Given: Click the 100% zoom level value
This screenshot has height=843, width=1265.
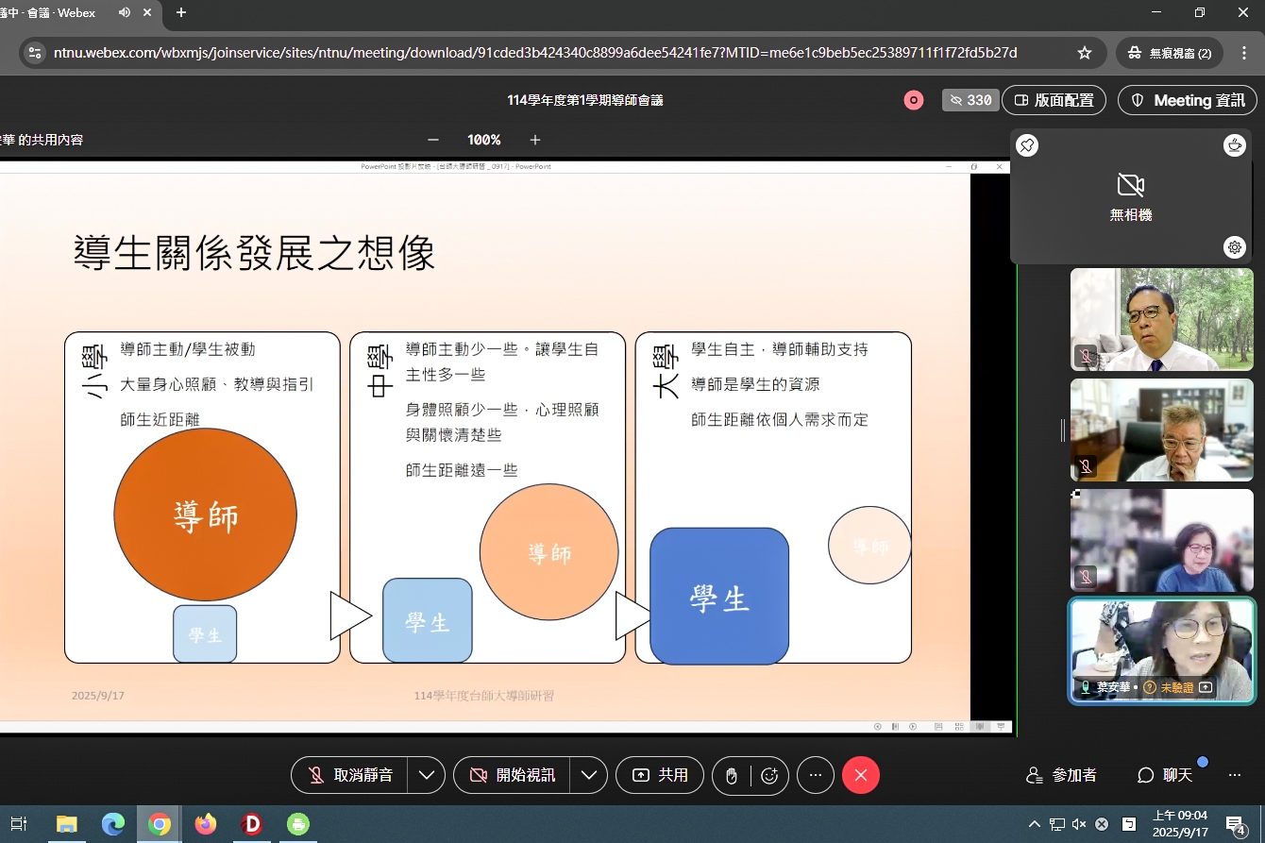Looking at the screenshot, I should [484, 140].
